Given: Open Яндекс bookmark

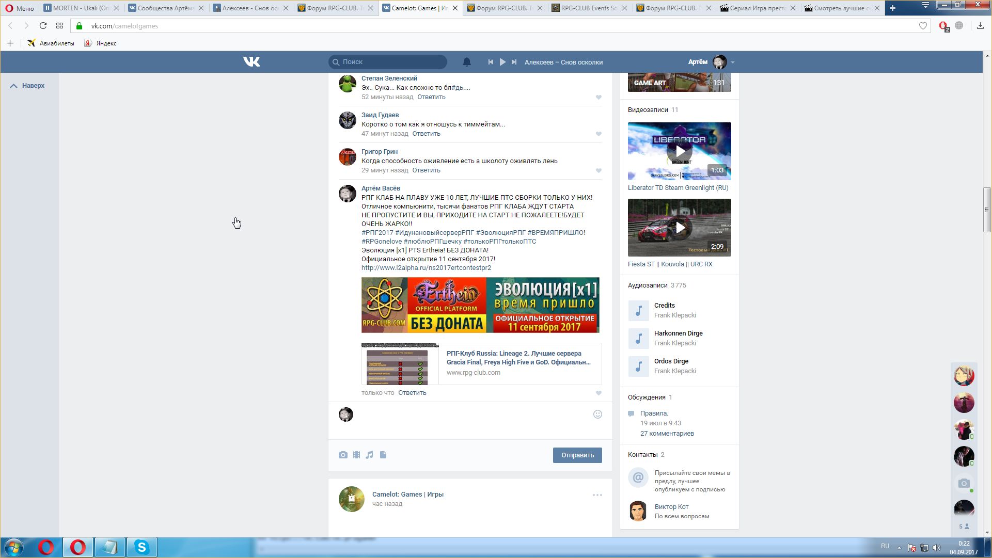Looking at the screenshot, I should click(101, 43).
